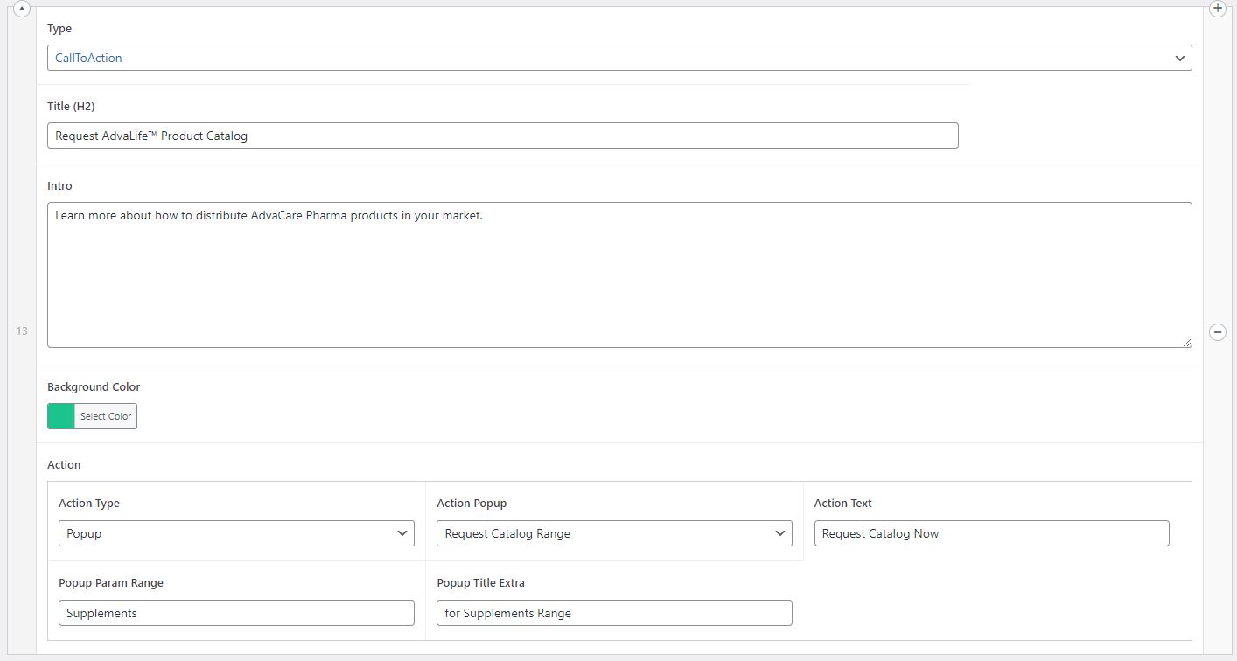The height and width of the screenshot is (661, 1237).
Task: Remove row 13 with the minus icon
Action: click(x=1217, y=331)
